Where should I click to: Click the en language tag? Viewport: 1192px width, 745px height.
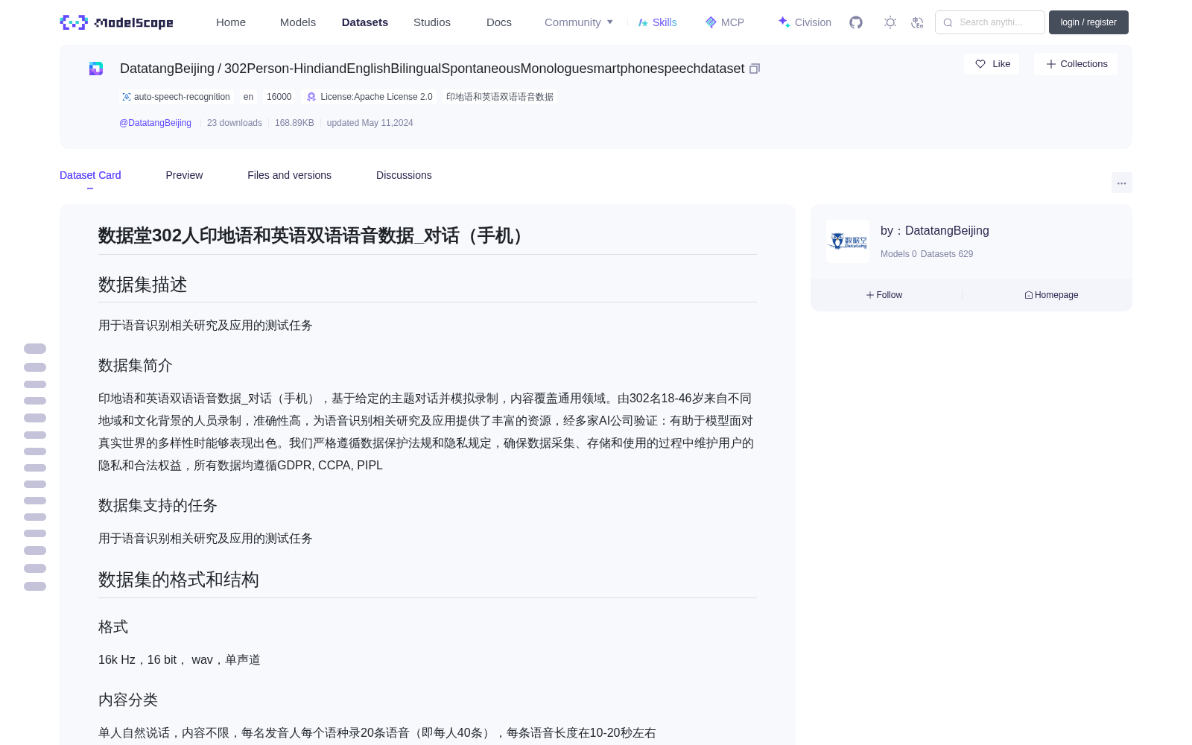pyautogui.click(x=248, y=97)
